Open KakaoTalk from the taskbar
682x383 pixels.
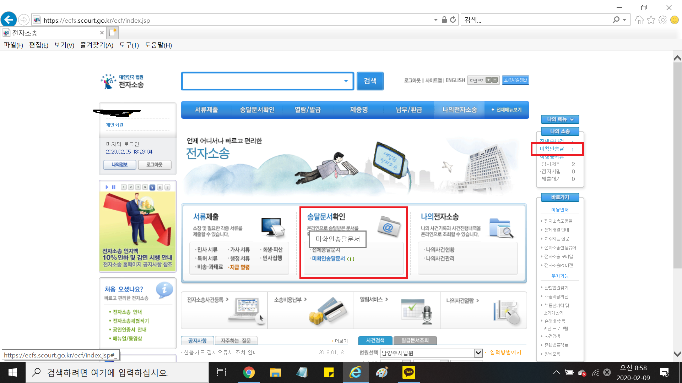pos(408,372)
